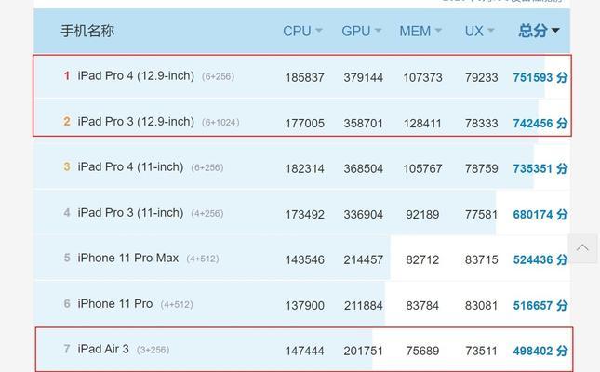
Task: Click rank number 1
Action: click(x=67, y=75)
